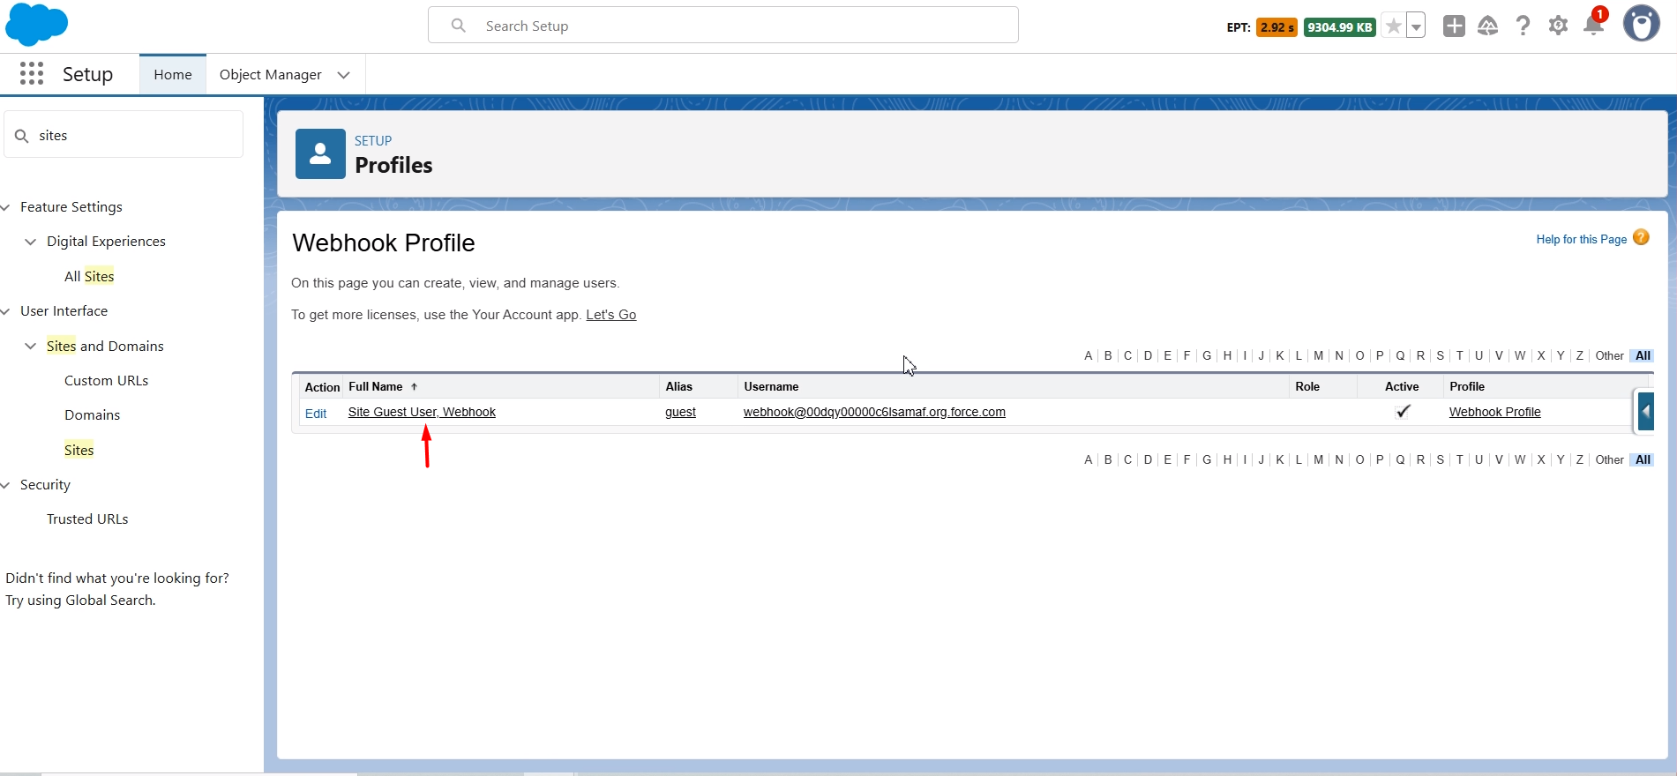Open the webhook username link
Viewport: 1677px width, 776px height.
click(x=874, y=412)
